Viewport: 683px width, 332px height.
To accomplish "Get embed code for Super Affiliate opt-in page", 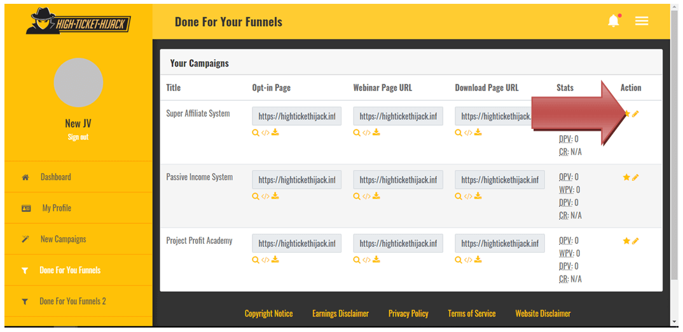I will [x=265, y=133].
